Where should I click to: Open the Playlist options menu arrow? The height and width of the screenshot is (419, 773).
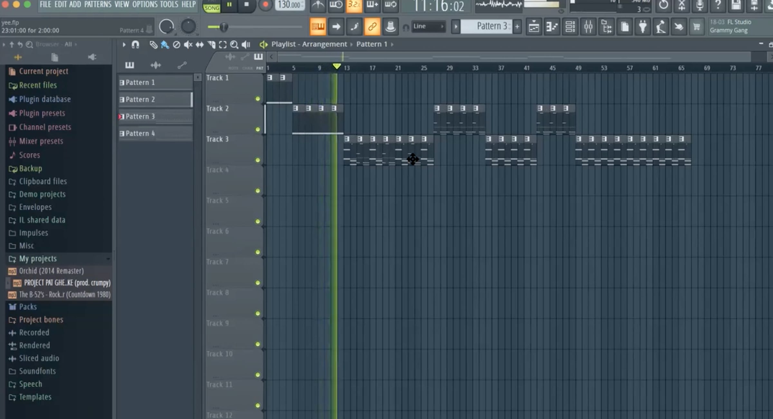coord(124,45)
